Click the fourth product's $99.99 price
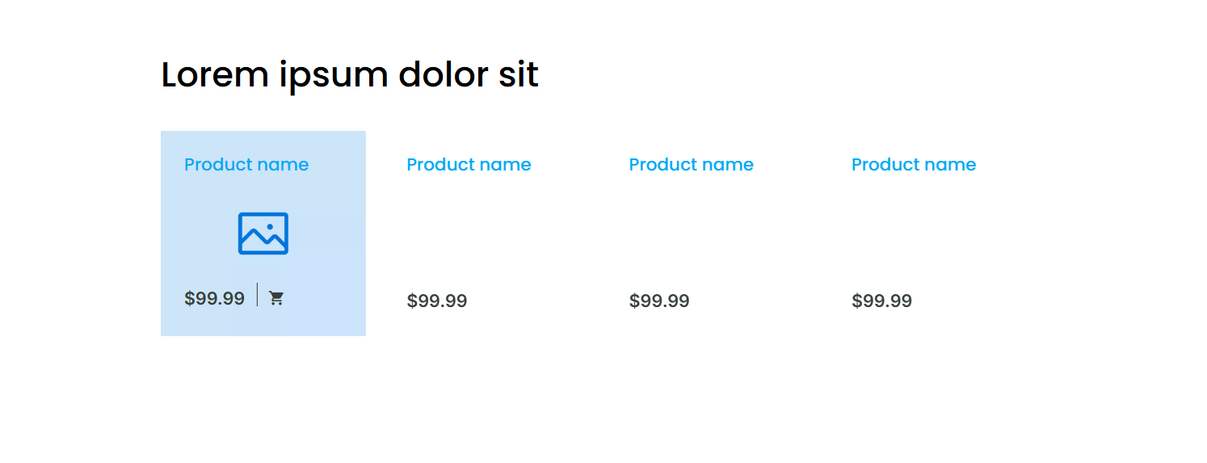The image size is (1207, 463). (881, 301)
